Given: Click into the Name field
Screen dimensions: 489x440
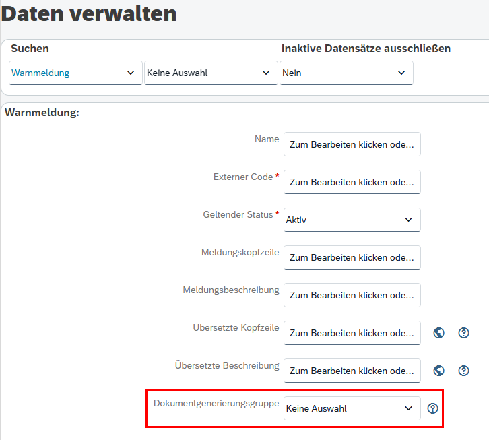Looking at the screenshot, I should (352, 144).
